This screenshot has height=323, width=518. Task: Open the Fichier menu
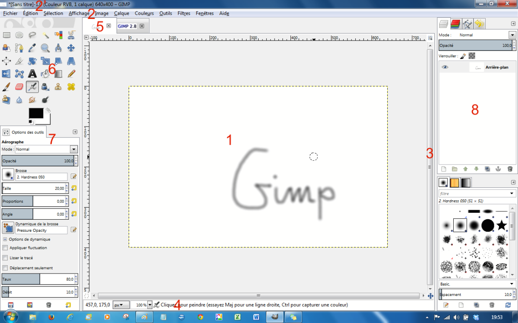point(10,13)
